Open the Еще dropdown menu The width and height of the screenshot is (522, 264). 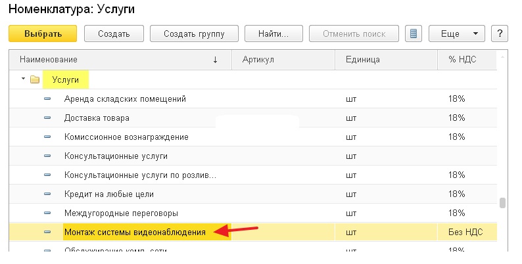[x=457, y=33]
